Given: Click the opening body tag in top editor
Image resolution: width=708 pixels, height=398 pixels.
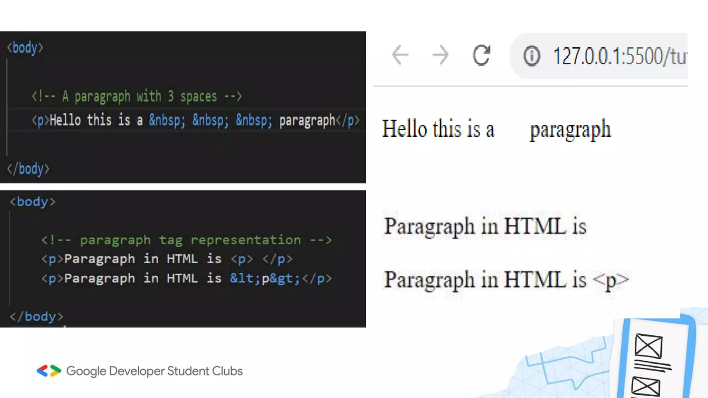Looking at the screenshot, I should coord(25,48).
